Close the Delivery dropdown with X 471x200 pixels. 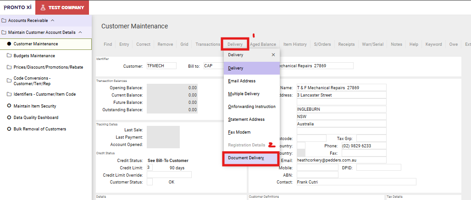(273, 54)
